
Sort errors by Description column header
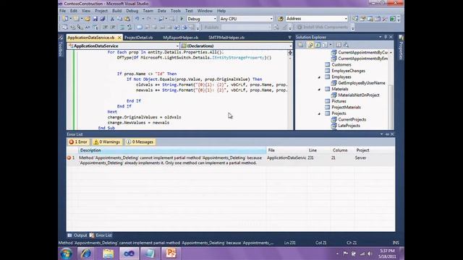tap(172, 150)
